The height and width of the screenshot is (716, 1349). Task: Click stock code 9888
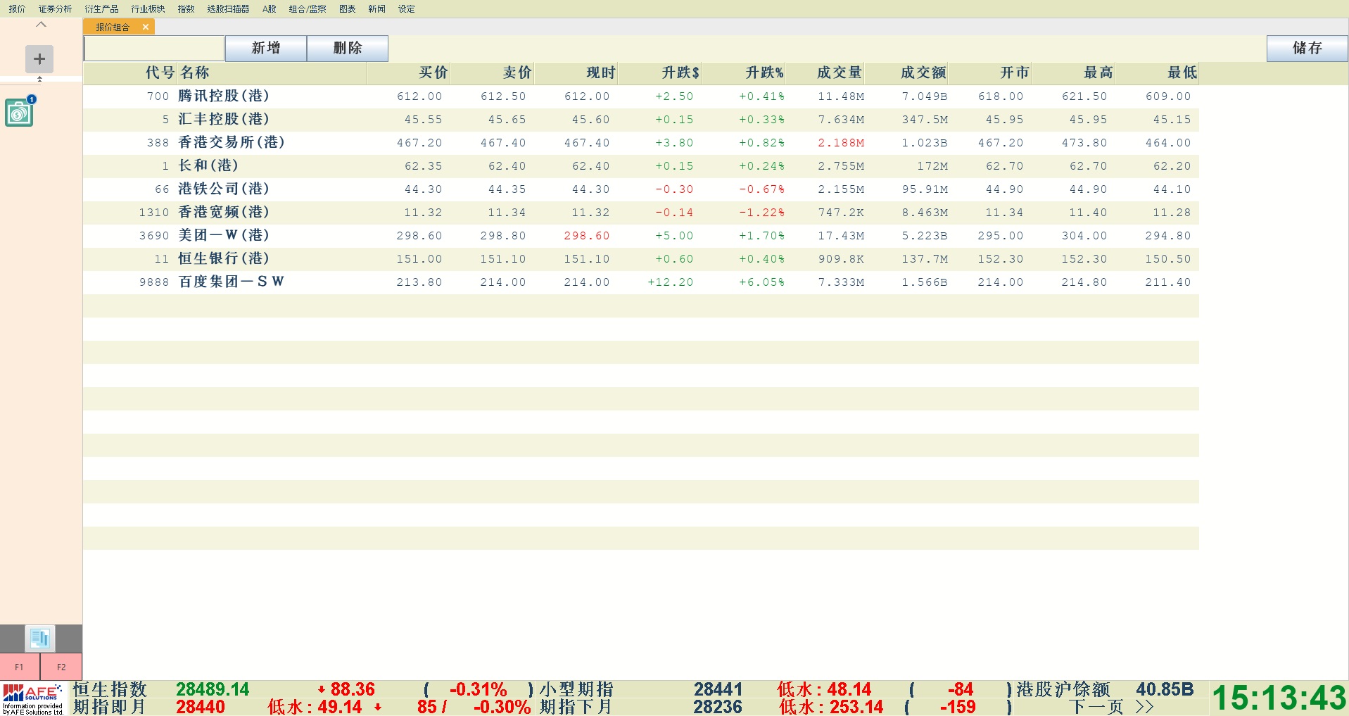(x=154, y=282)
